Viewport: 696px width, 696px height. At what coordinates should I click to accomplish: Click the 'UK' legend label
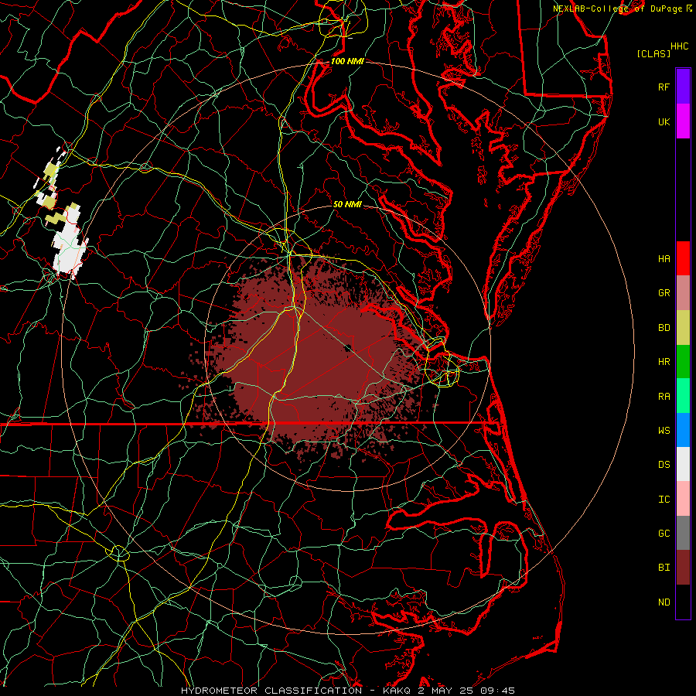pos(664,121)
